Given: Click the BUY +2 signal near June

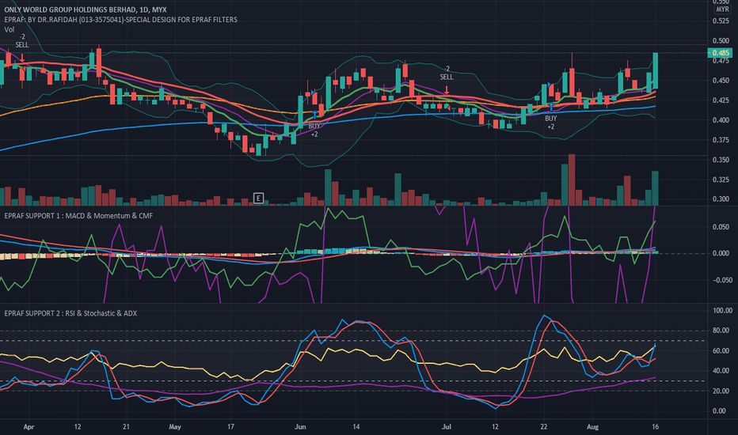Looking at the screenshot, I should [x=314, y=130].
